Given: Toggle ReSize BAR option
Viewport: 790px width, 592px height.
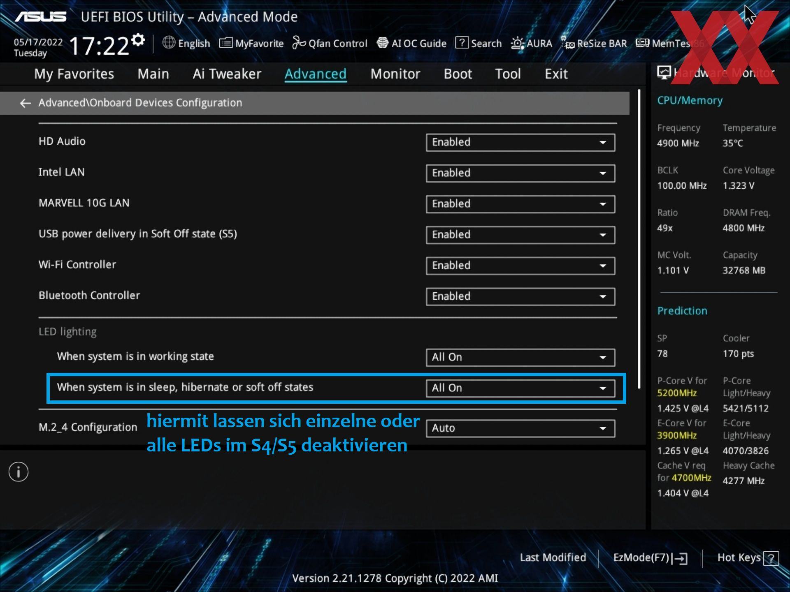Looking at the screenshot, I should click(x=595, y=43).
